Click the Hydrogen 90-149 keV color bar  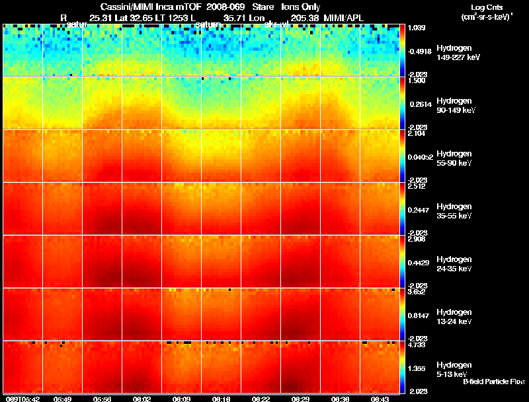pos(402,103)
